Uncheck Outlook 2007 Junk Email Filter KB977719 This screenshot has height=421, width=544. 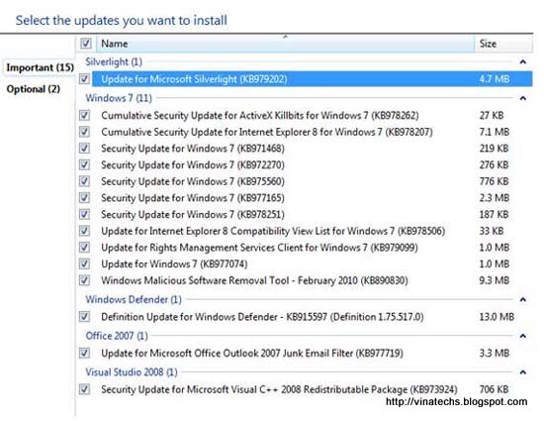click(x=85, y=354)
